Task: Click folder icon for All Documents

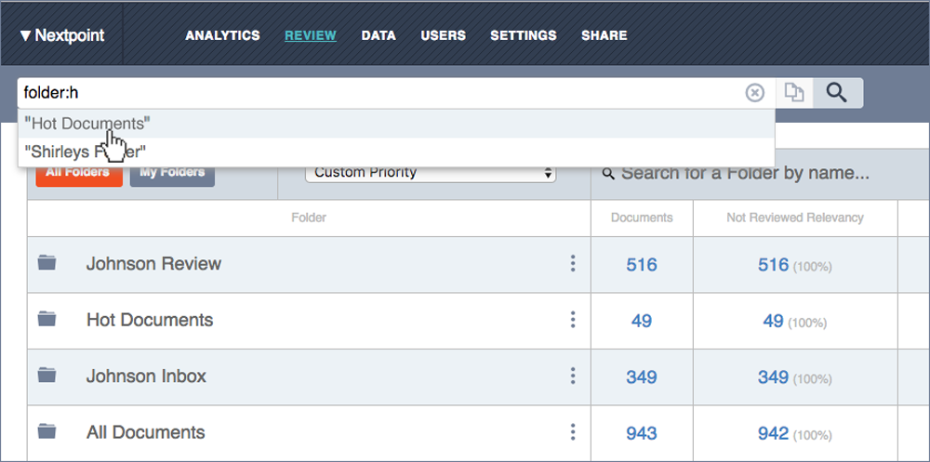Action: 46,431
